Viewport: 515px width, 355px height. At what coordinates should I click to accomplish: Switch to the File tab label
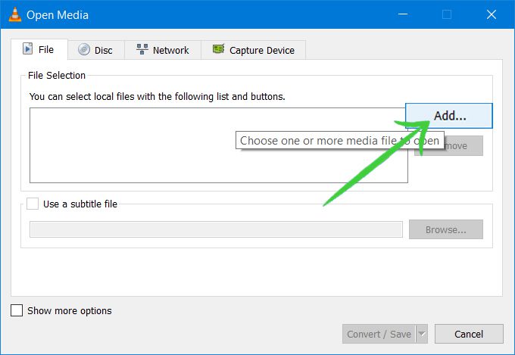(46, 50)
